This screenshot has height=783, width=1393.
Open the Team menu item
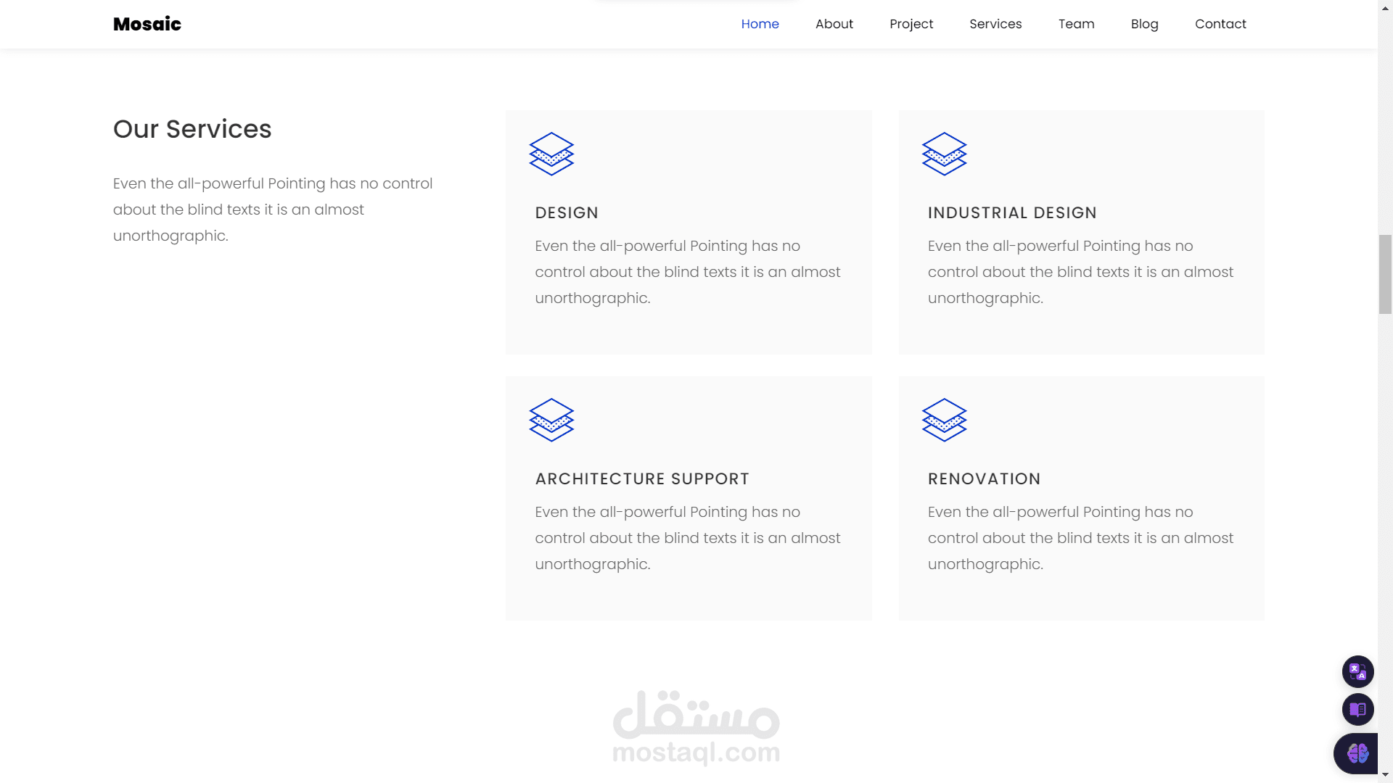1076,24
